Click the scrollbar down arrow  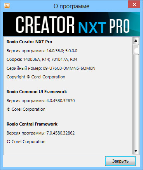click(136, 151)
